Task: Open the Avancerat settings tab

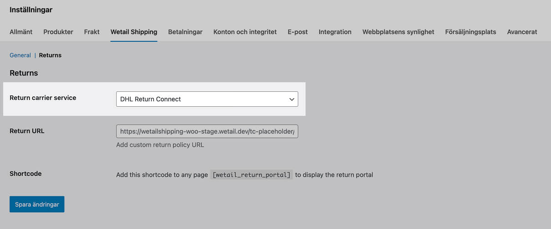Action: [x=522, y=32]
